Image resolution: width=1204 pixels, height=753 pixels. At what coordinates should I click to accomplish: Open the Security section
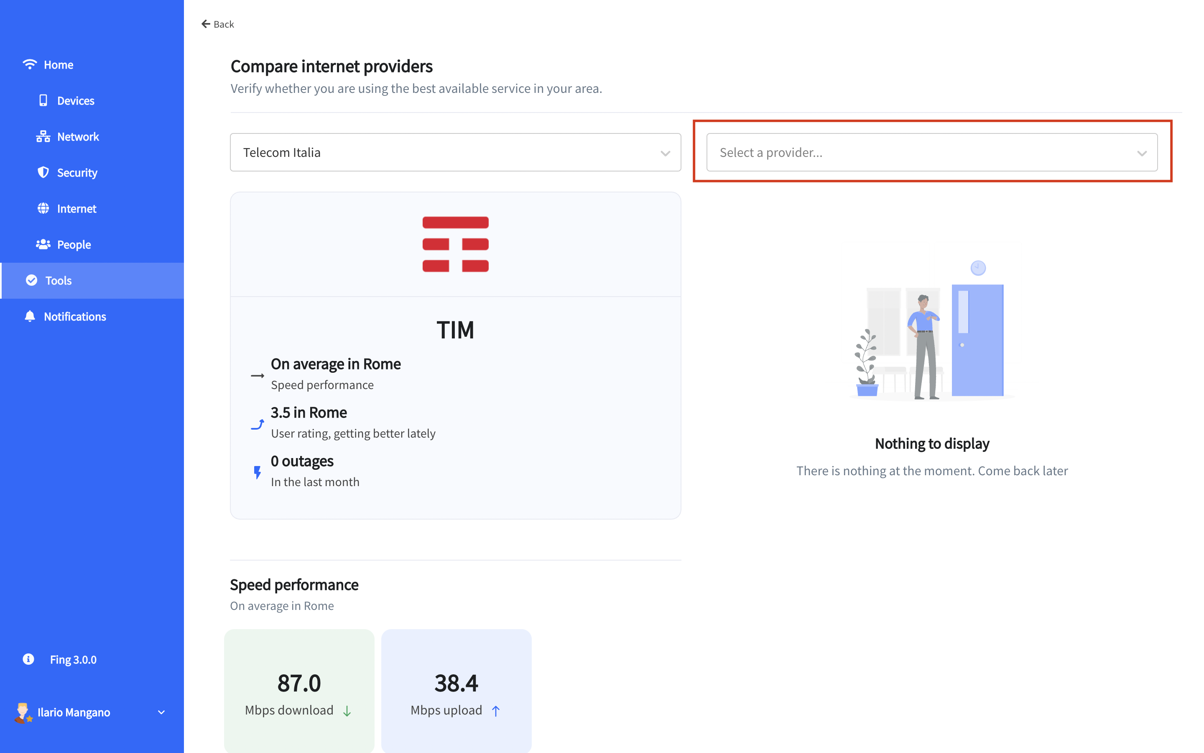[92, 172]
